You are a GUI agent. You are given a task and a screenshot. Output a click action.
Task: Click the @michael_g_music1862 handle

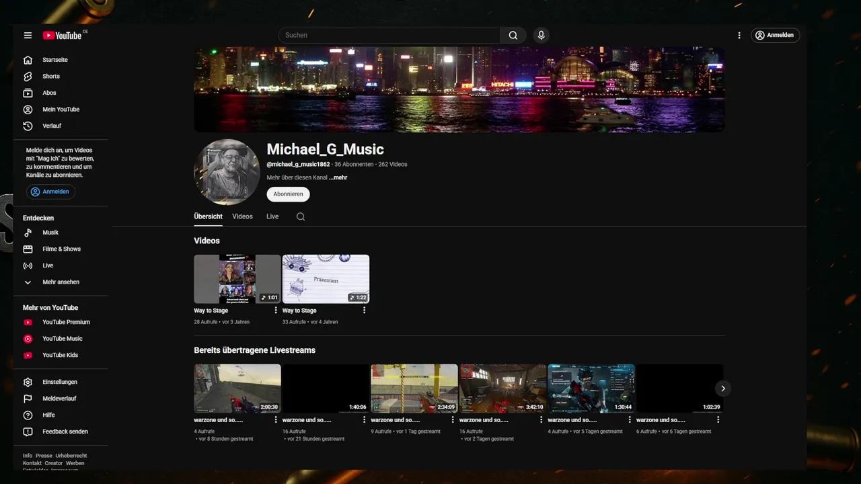coord(298,164)
